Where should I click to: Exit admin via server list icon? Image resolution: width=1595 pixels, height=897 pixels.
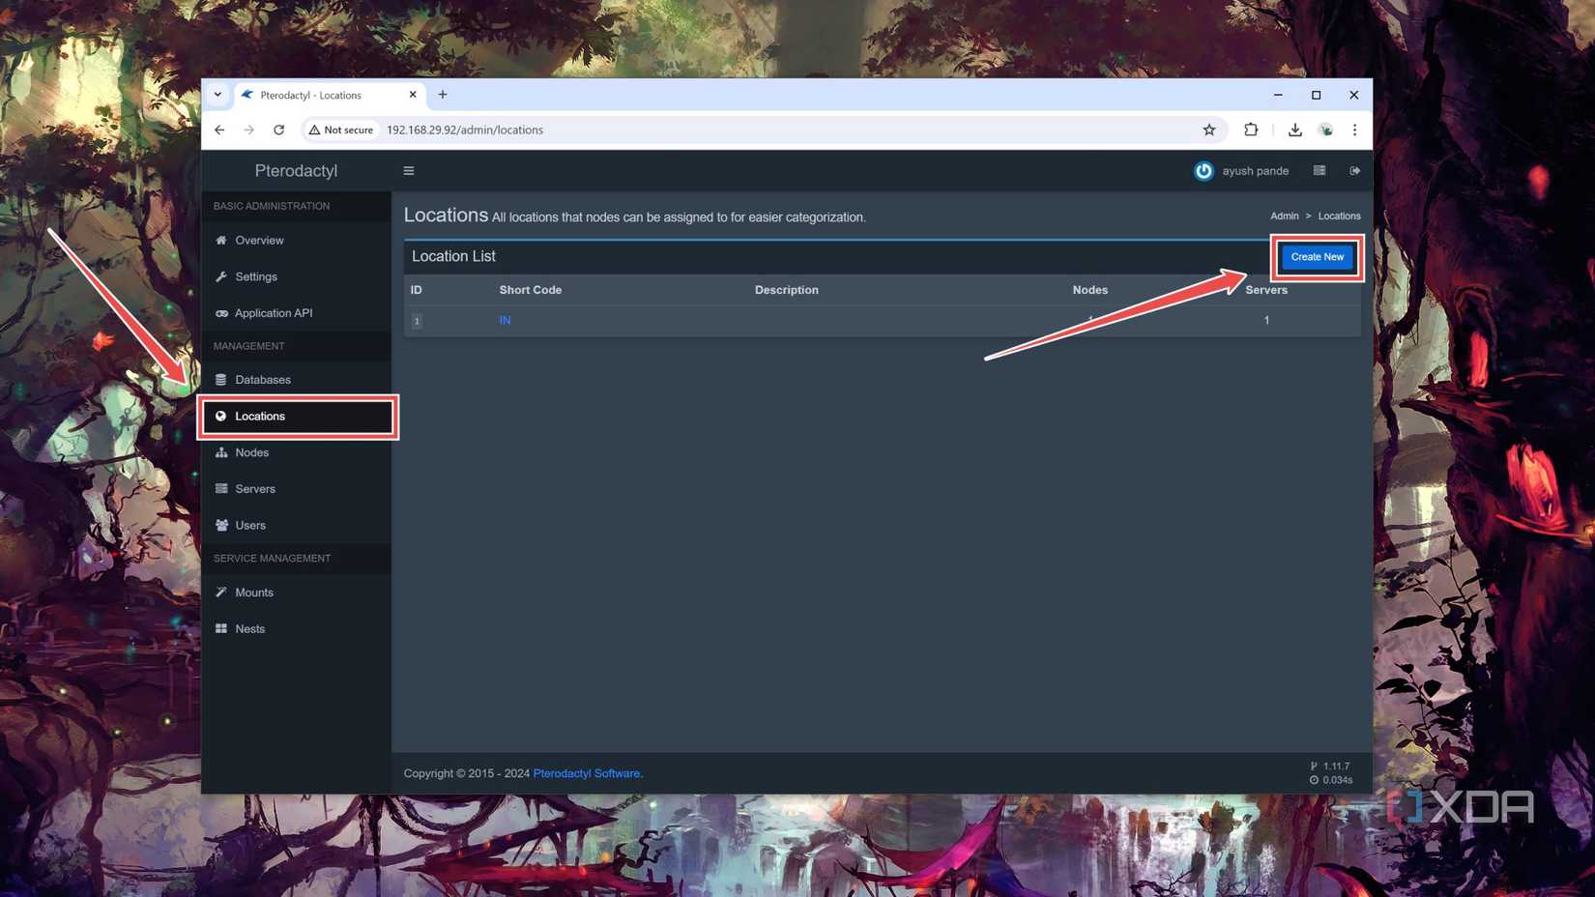(x=1319, y=171)
